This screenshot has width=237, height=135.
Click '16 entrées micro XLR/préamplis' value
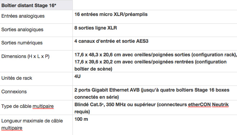pyautogui.click(x=111, y=14)
